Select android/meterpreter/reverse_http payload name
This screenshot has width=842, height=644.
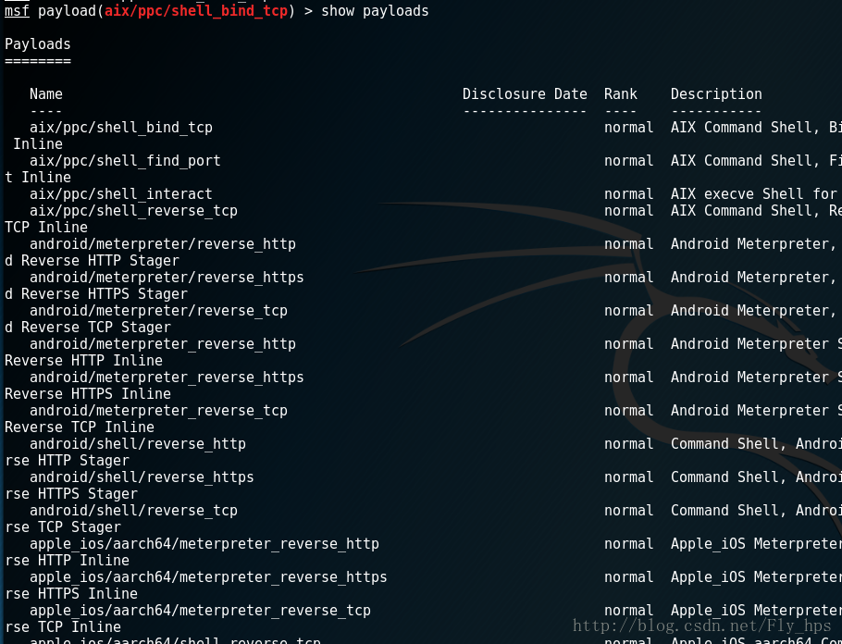click(163, 244)
